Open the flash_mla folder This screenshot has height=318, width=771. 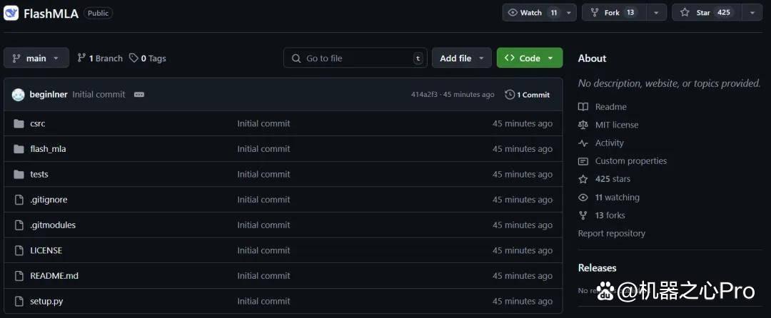pos(48,149)
